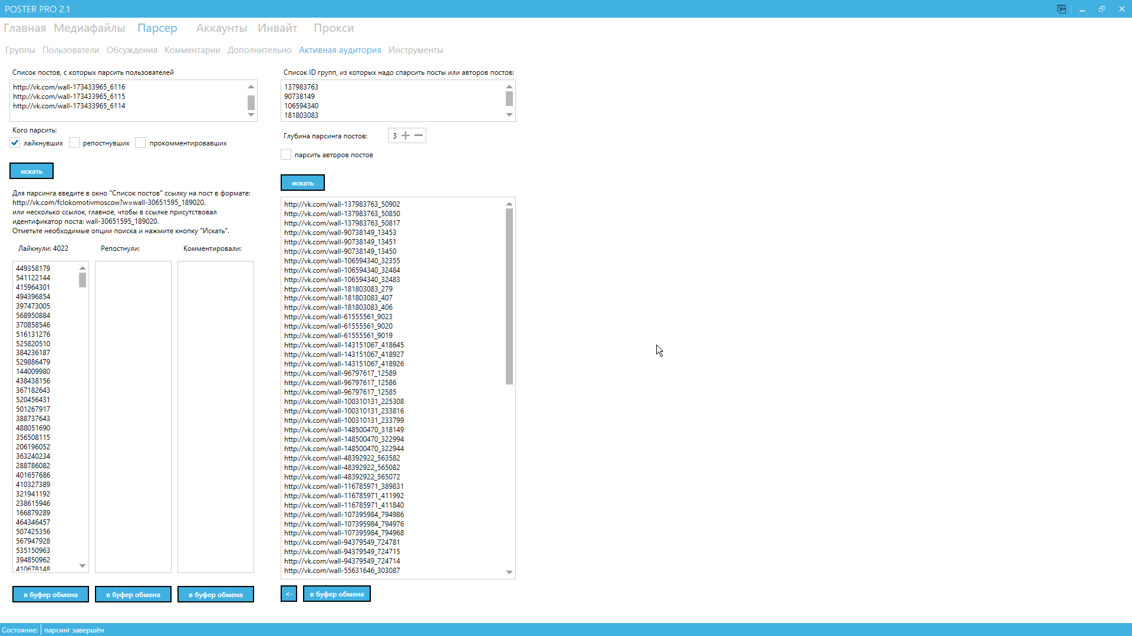Click the left arrow '<-' button
Image resolution: width=1132 pixels, height=636 pixels.
pyautogui.click(x=289, y=594)
